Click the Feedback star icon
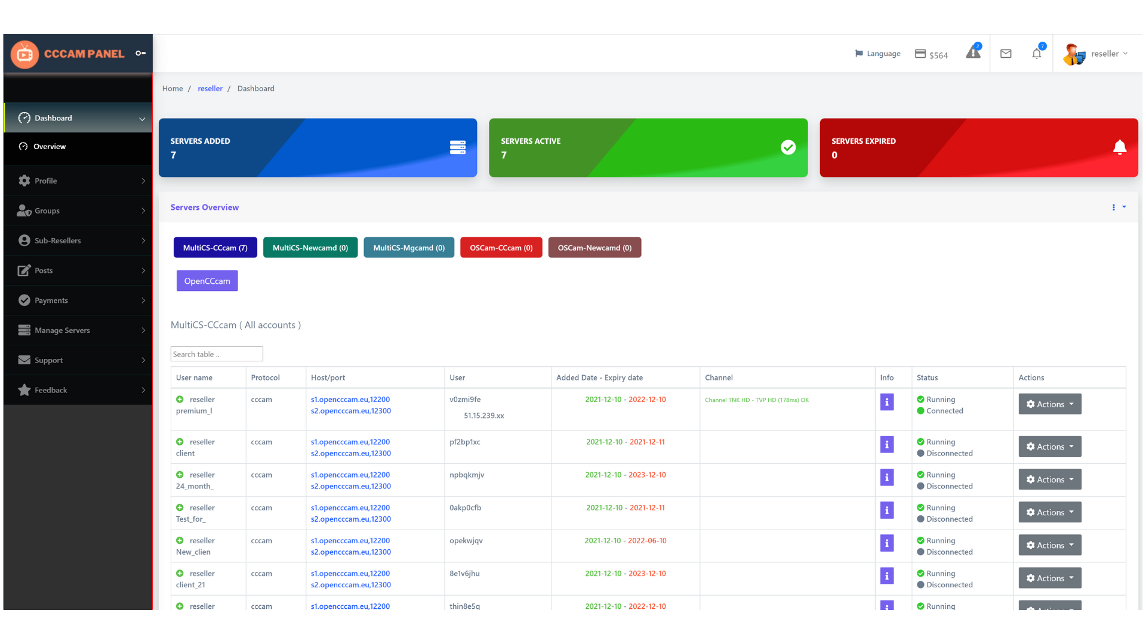Viewport: 1146px width, 644px height. pyautogui.click(x=24, y=389)
